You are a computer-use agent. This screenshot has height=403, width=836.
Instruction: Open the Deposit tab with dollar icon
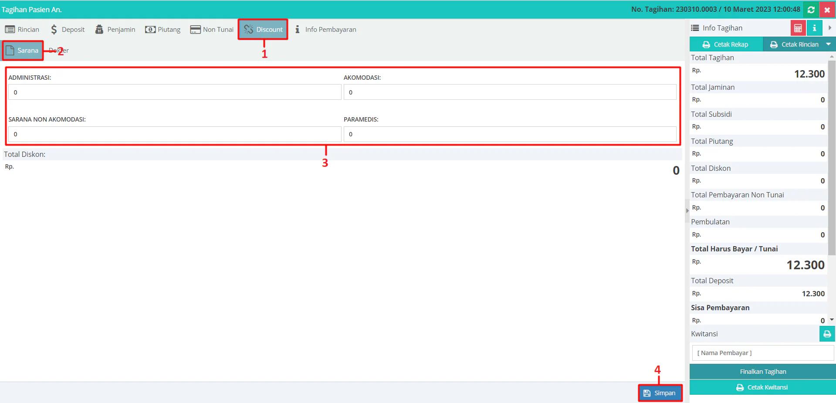click(68, 30)
